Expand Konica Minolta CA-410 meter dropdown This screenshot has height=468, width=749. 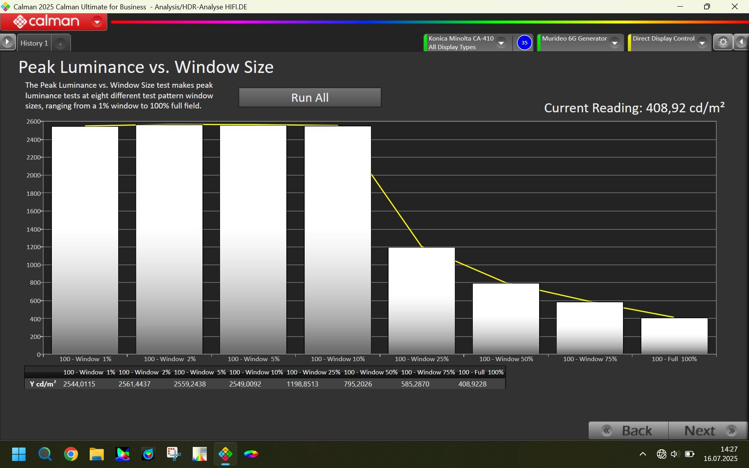[501, 43]
